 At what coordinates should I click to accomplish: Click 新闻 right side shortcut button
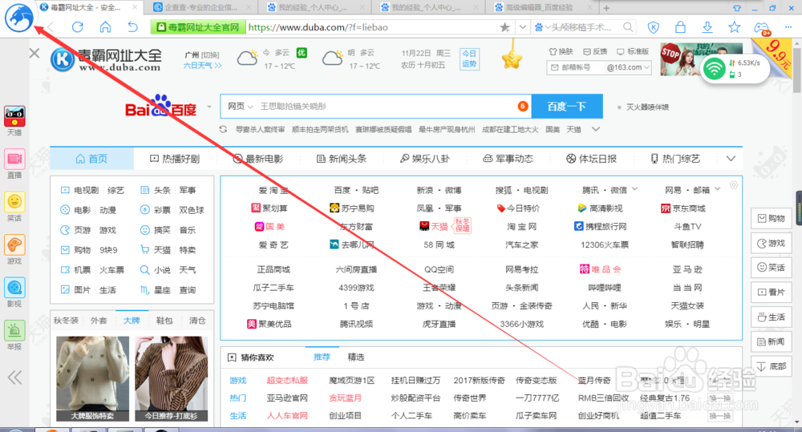pyautogui.click(x=772, y=341)
